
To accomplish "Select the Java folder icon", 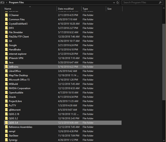I will click(x=6, y=62).
